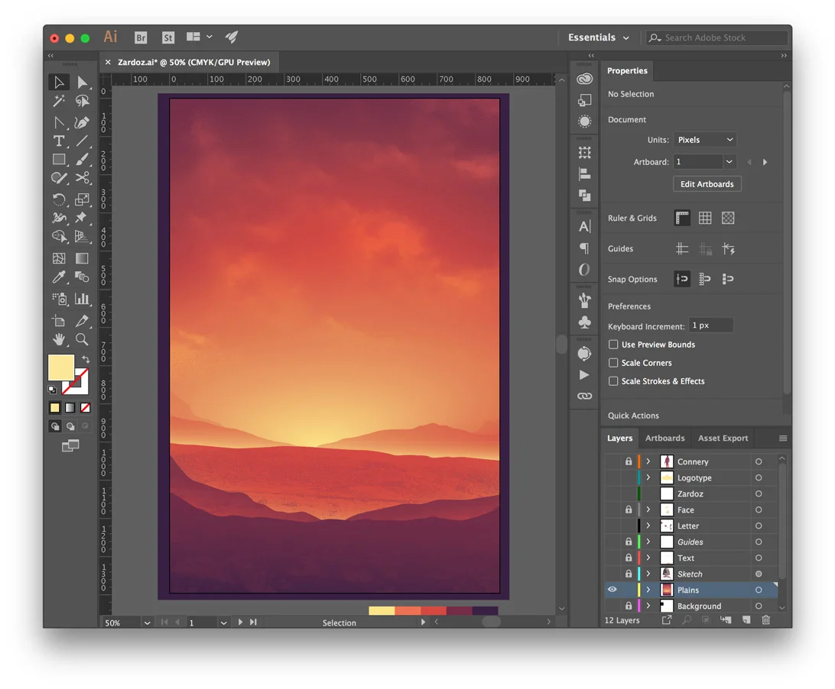Select the Eyedropper tool
Screen dimensions: 835x689
[x=59, y=277]
